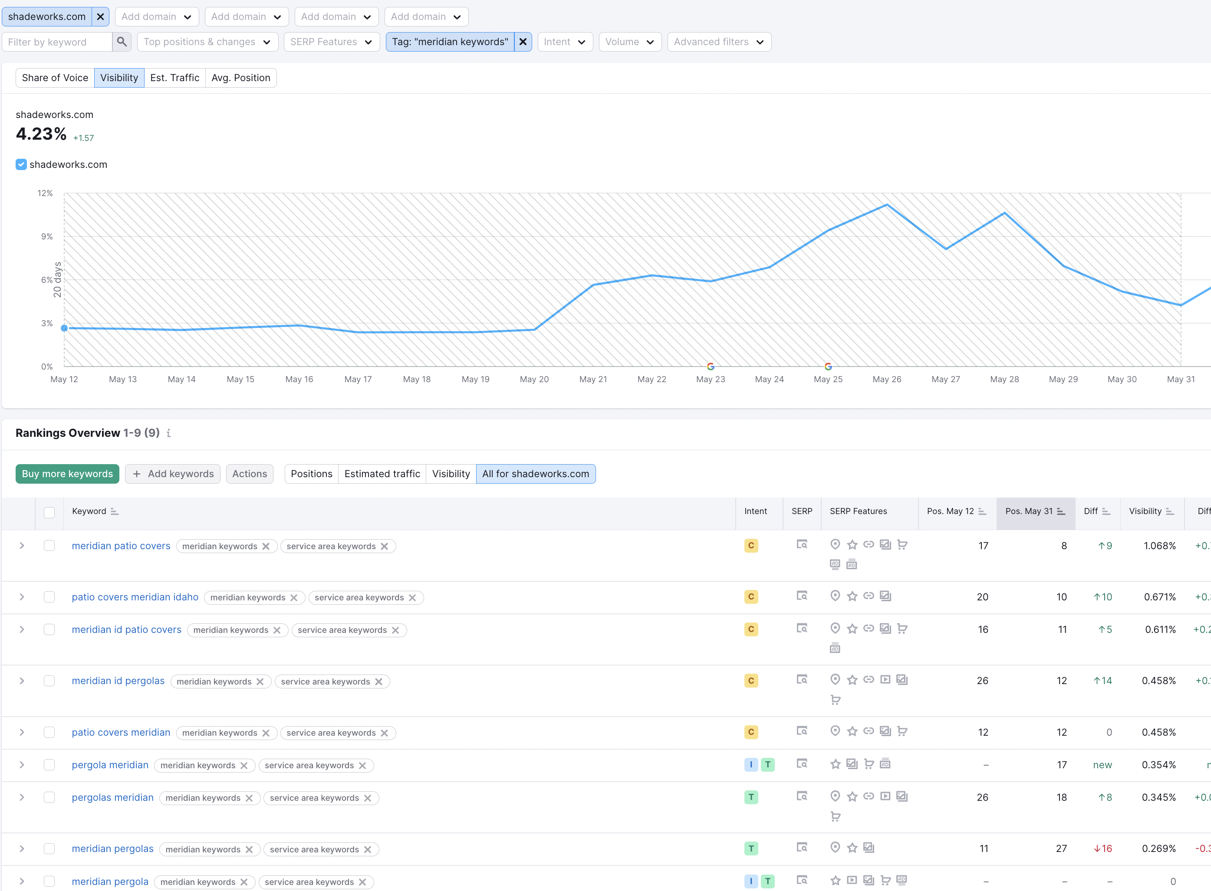The height and width of the screenshot is (891, 1211).
Task: Sort by Keyword column sort icon
Action: point(115,511)
